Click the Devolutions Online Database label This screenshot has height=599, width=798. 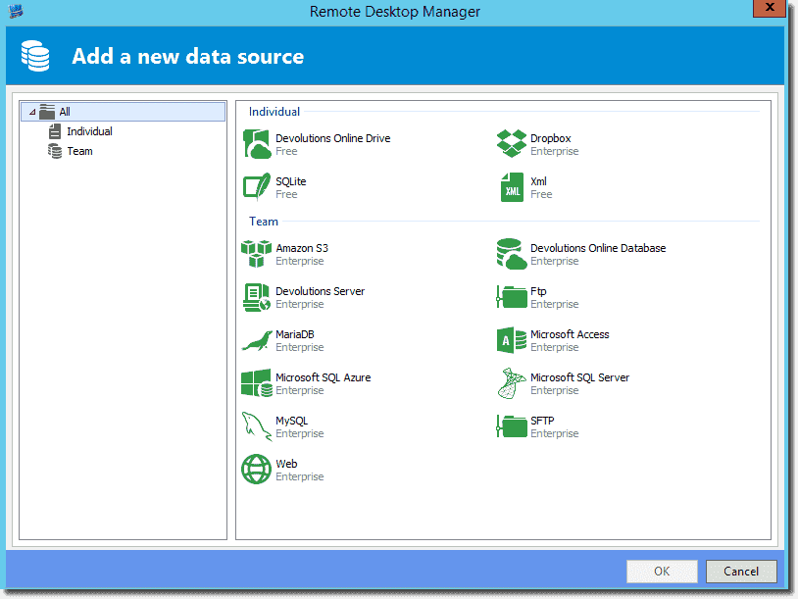(598, 248)
